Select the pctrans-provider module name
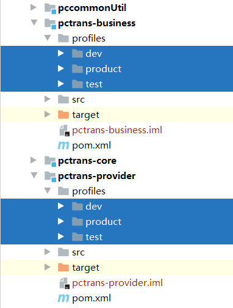Image resolution: width=233 pixels, height=308 pixels. [x=97, y=176]
